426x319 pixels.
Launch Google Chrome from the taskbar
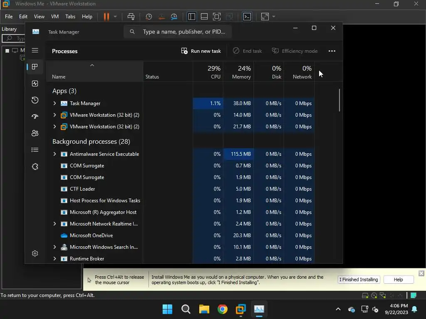coord(223,309)
